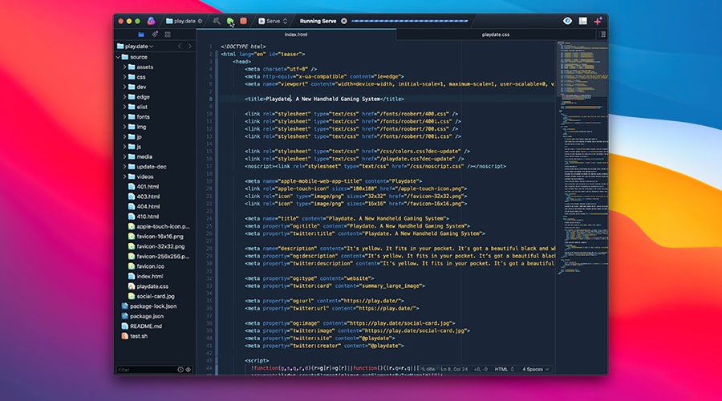
Task: Switch to the playdate.css tab
Action: 496,35
